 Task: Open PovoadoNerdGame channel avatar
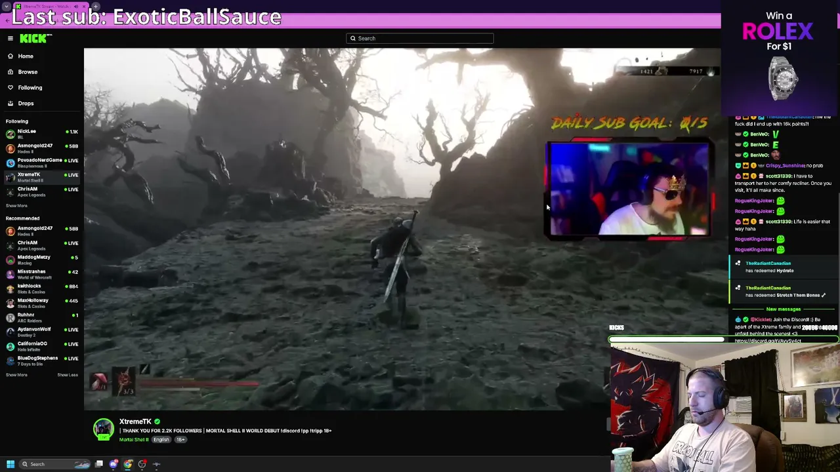10,163
